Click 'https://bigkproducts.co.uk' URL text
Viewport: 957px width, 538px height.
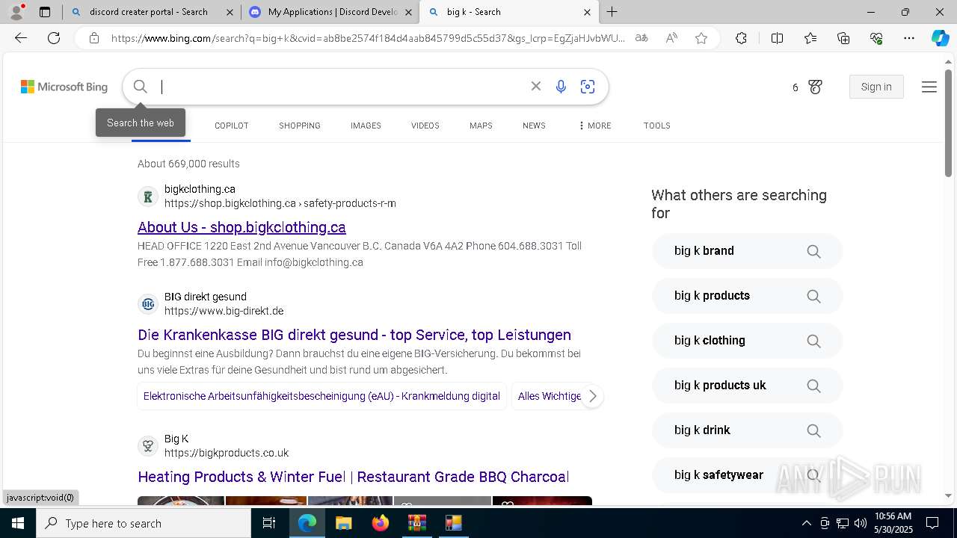pyautogui.click(x=227, y=453)
